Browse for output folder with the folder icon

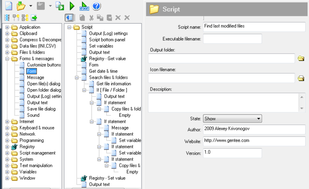pos(301,58)
